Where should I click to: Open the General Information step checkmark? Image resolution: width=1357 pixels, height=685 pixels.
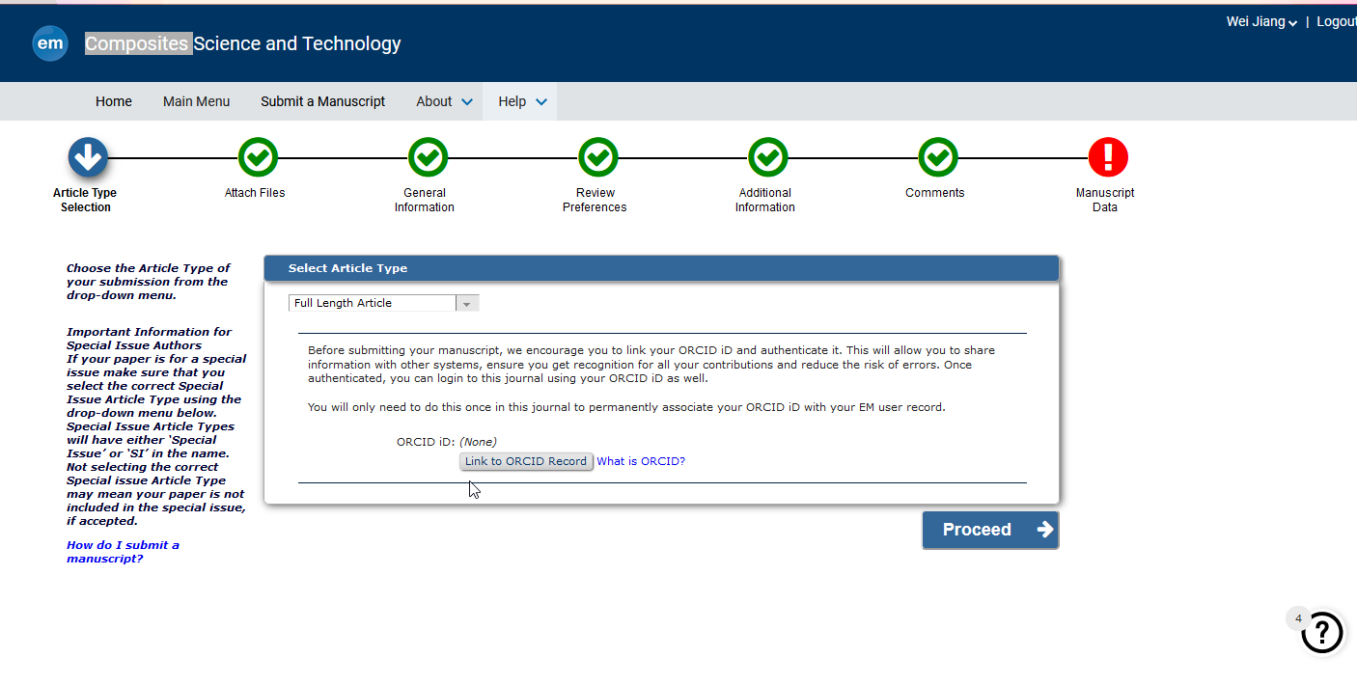[428, 157]
